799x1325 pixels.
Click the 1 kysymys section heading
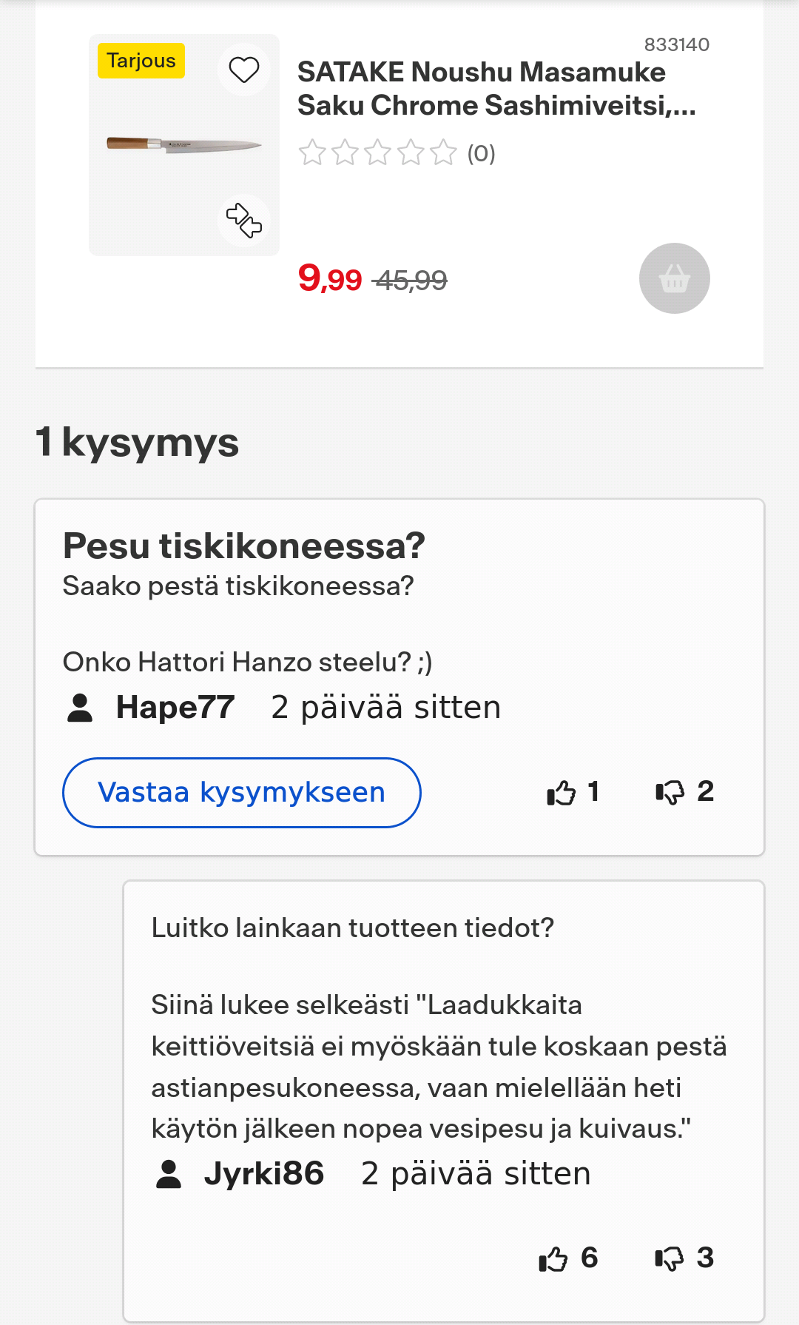point(138,442)
